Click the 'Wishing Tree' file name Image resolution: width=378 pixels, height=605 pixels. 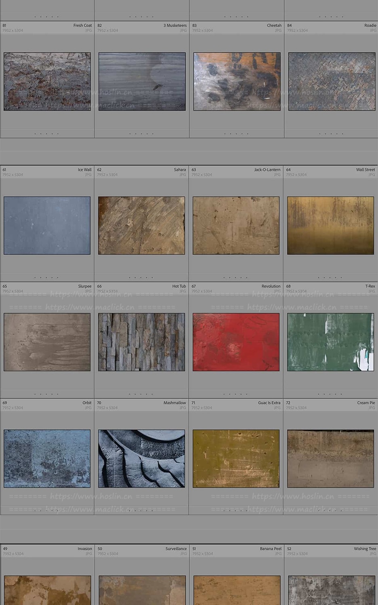click(365, 549)
